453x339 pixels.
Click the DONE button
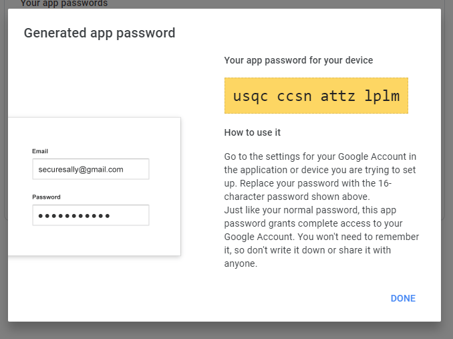403,298
